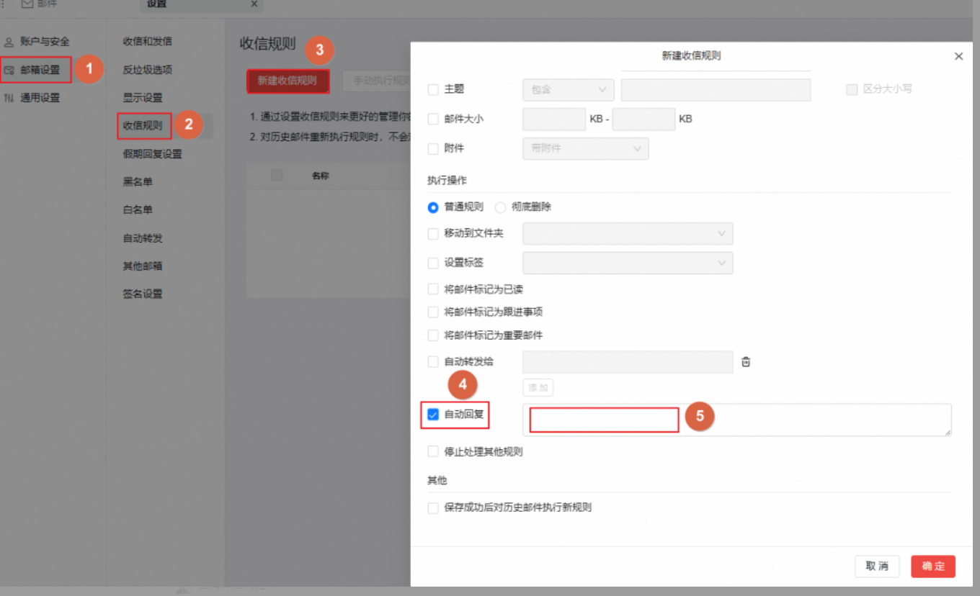
Task: Uncheck the 自动回复 checkbox
Action: pos(433,415)
